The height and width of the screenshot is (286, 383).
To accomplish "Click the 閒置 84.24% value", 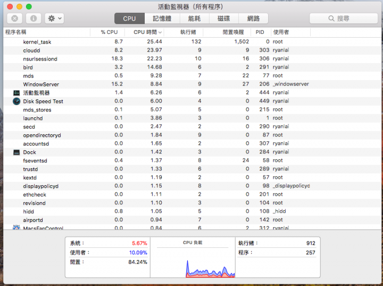I will [x=138, y=262].
